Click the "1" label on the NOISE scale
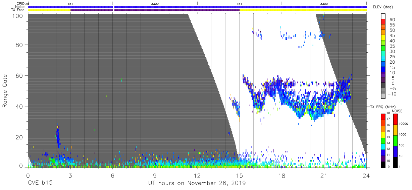The image size is (412, 190). pyautogui.click(x=400, y=167)
